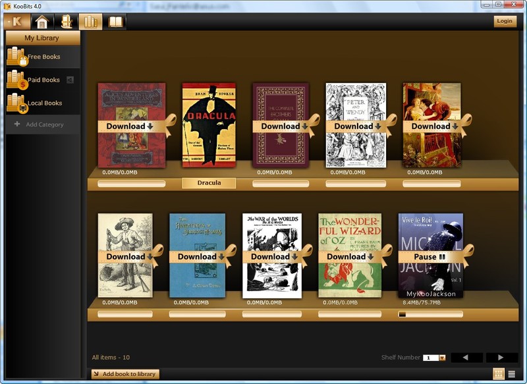
Task: Close the KooBits 4.0 window
Action: tap(514, 5)
